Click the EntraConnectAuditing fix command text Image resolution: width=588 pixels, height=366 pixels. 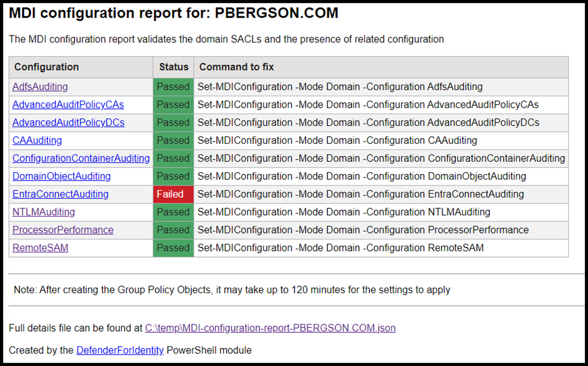361,194
